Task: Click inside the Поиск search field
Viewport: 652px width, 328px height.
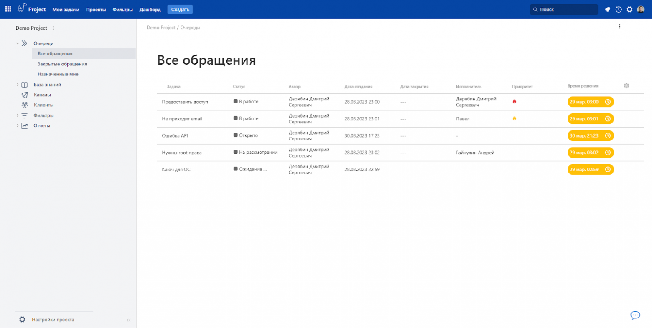Action: (563, 9)
